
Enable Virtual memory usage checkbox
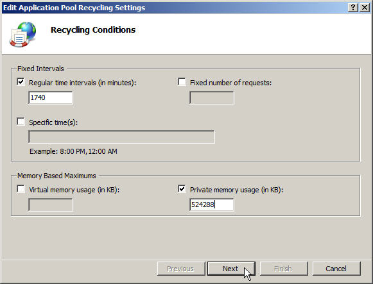21,189
